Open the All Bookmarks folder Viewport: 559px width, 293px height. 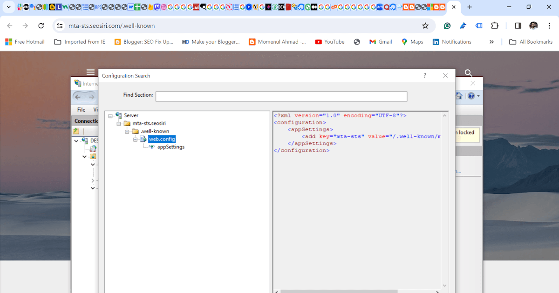(531, 42)
